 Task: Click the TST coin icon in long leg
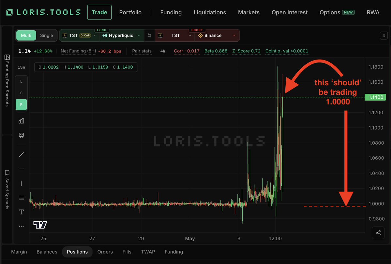[x=65, y=35]
